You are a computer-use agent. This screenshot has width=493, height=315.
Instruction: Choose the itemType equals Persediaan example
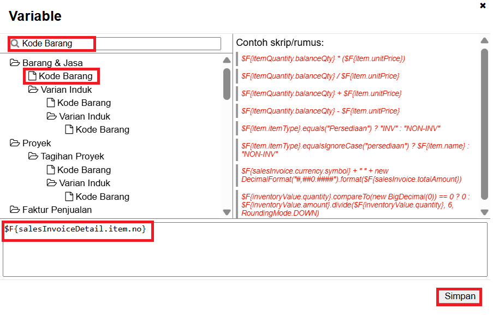[341, 128]
